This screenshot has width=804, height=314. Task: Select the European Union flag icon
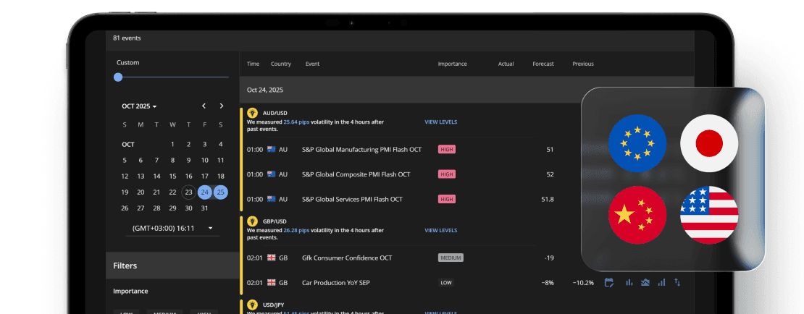[x=637, y=143]
